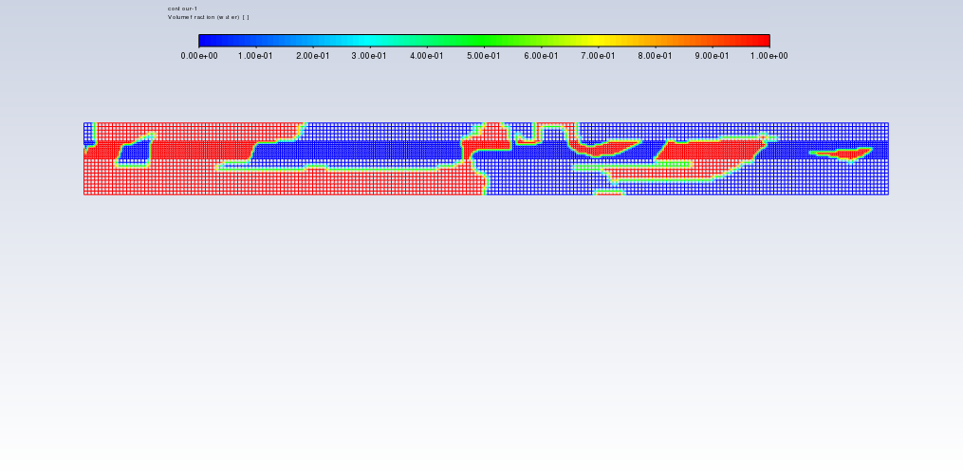The width and height of the screenshot is (963, 476).
Task: Click the 9.00e-01 colorbar tick label
Action: point(712,56)
